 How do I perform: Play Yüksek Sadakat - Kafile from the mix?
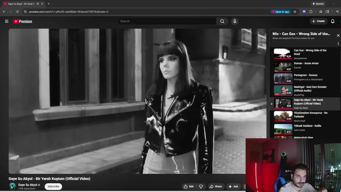pos(305,129)
